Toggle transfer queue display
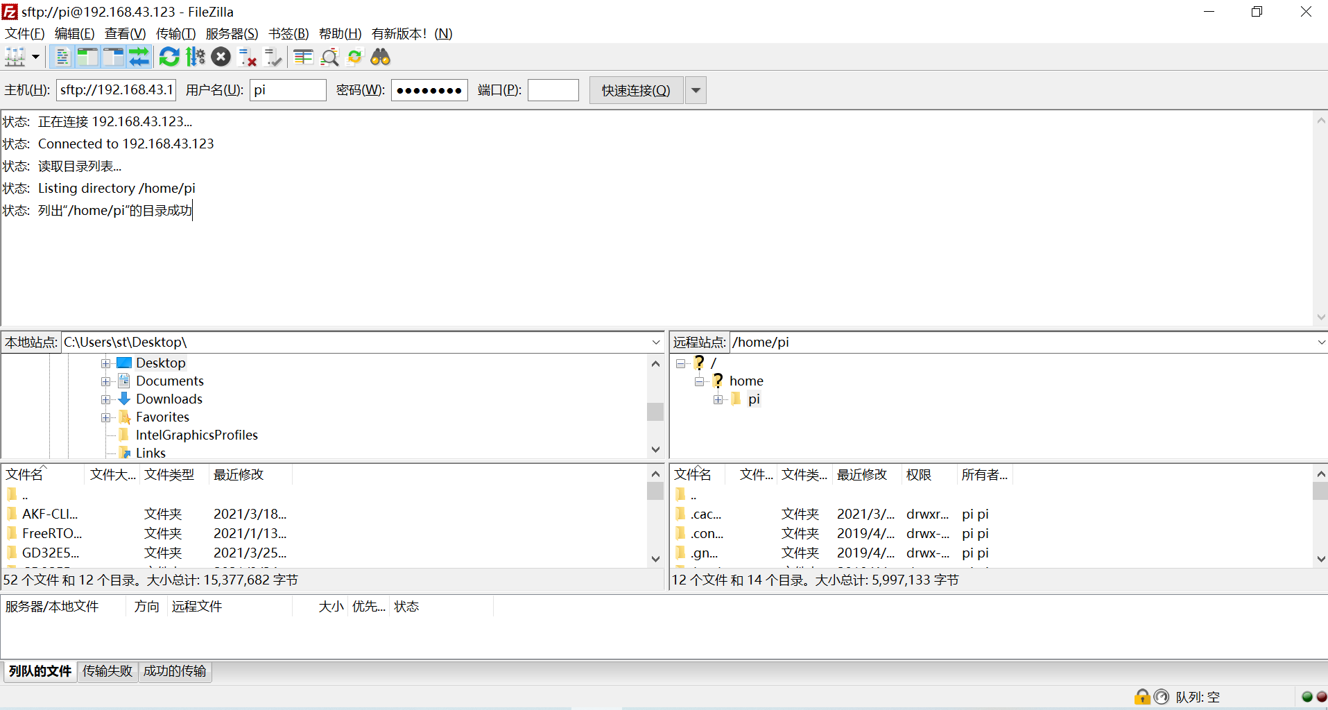 139,57
